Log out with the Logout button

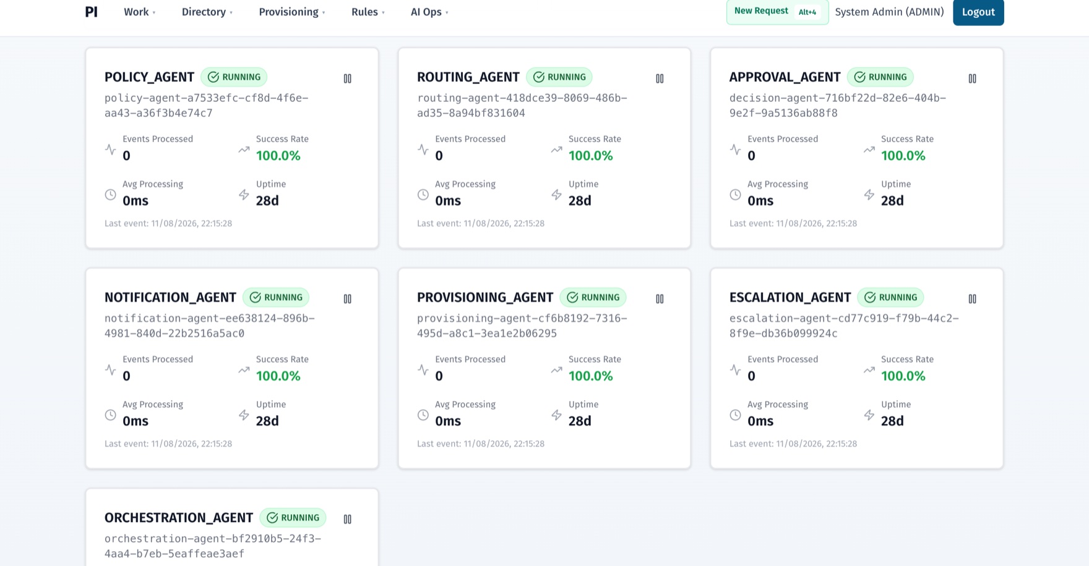pyautogui.click(x=978, y=12)
